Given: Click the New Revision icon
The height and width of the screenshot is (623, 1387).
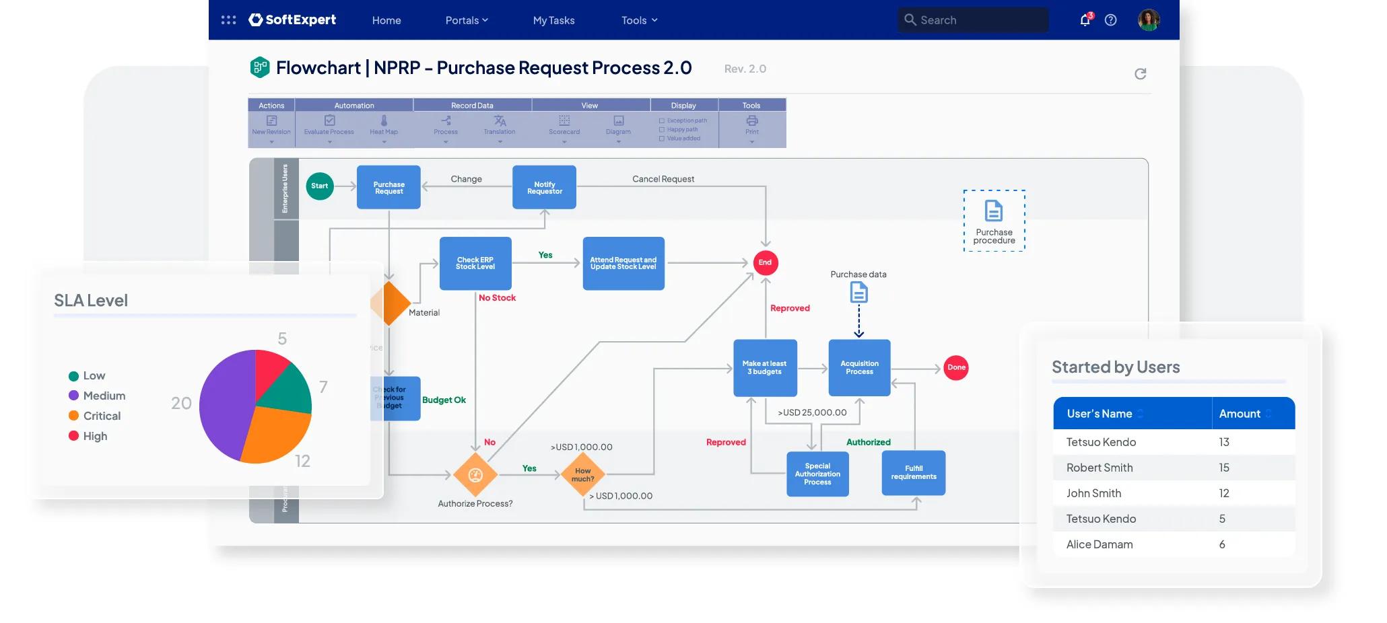Looking at the screenshot, I should pos(271,121).
